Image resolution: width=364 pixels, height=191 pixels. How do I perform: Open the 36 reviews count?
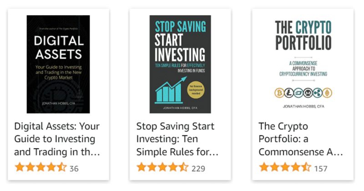(x=74, y=169)
